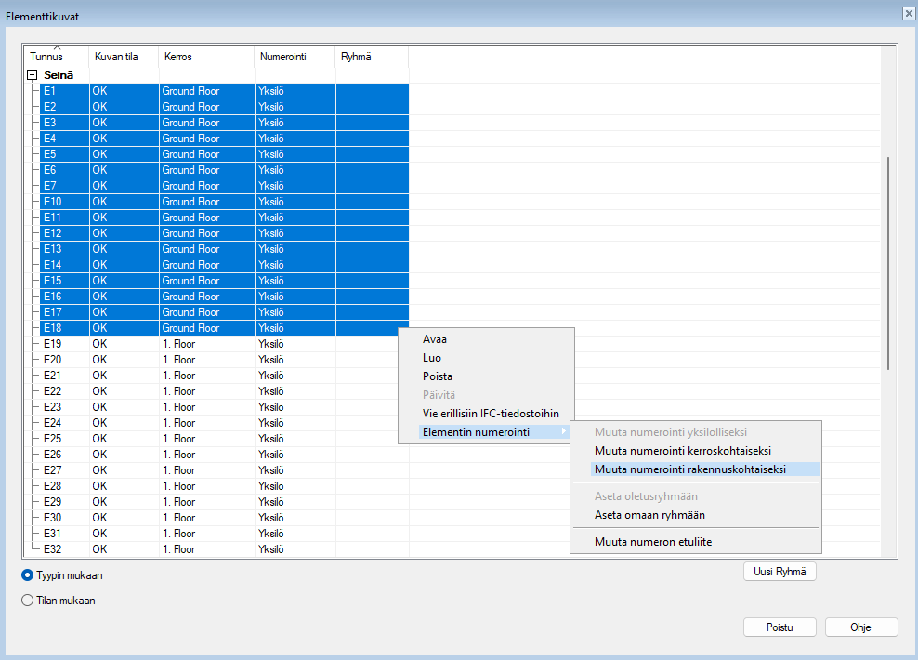
Task: Select tree row E20
Action: [225, 360]
